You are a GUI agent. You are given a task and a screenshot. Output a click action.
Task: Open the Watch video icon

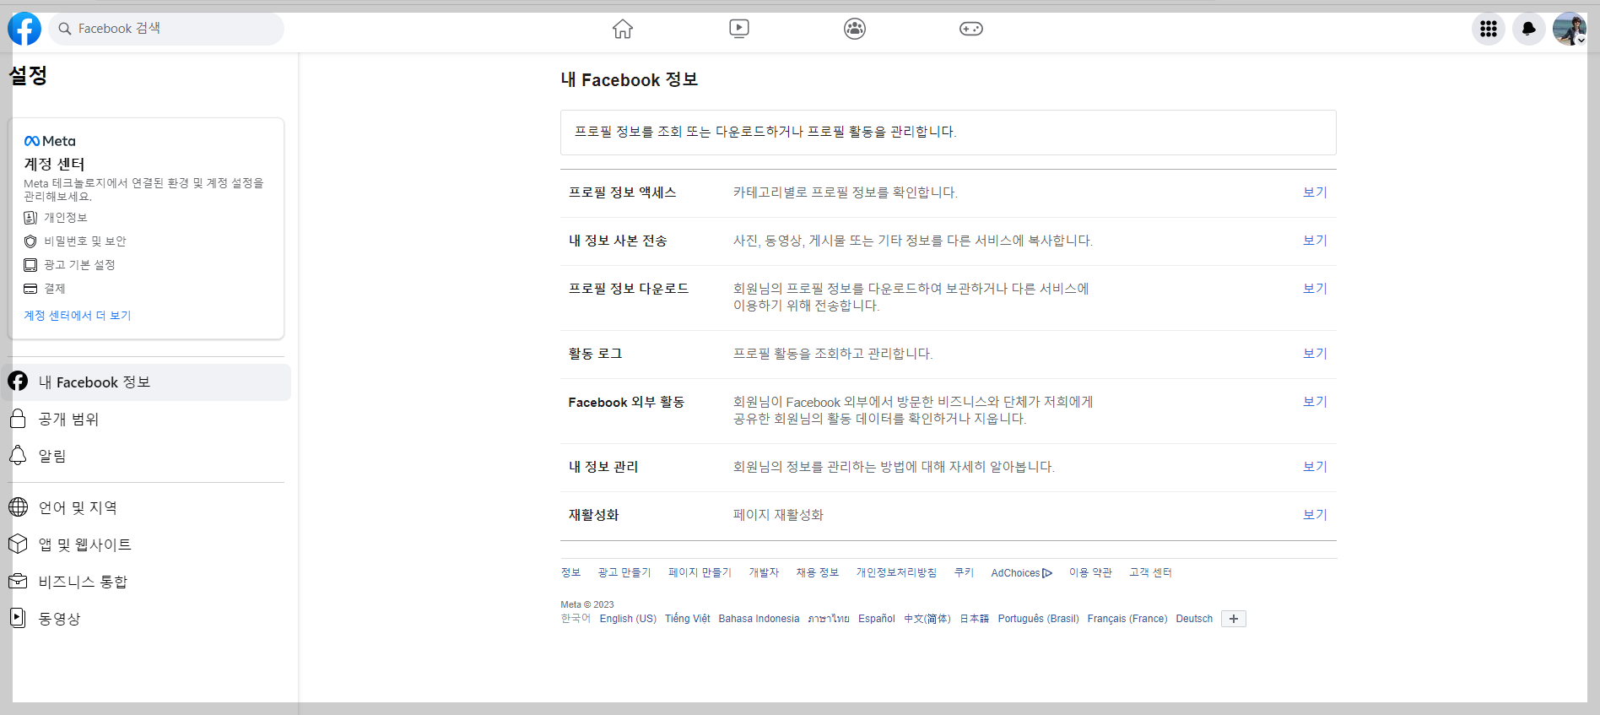(x=739, y=29)
